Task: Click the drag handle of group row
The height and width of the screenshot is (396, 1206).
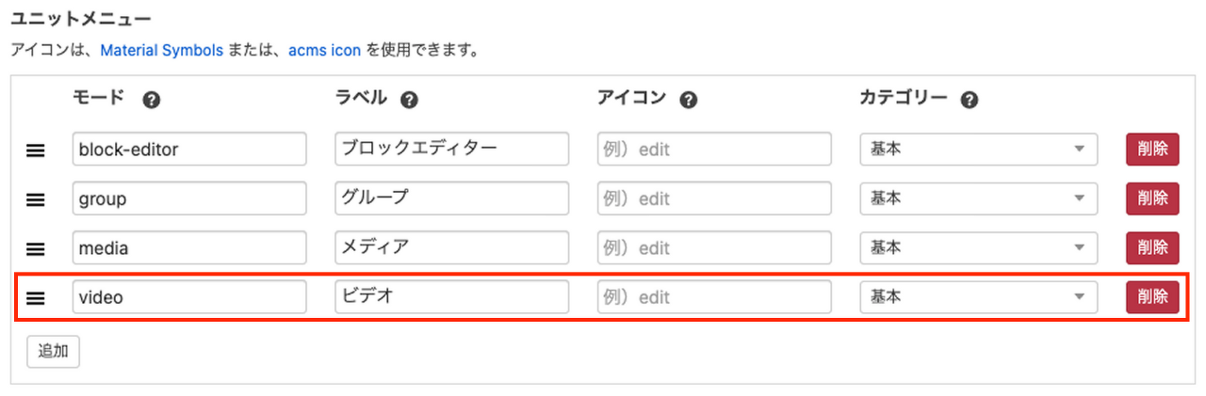Action: click(x=36, y=199)
